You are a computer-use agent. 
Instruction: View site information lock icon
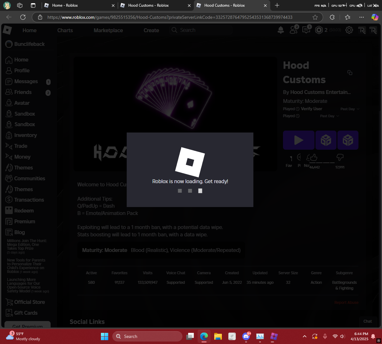pos(40,17)
